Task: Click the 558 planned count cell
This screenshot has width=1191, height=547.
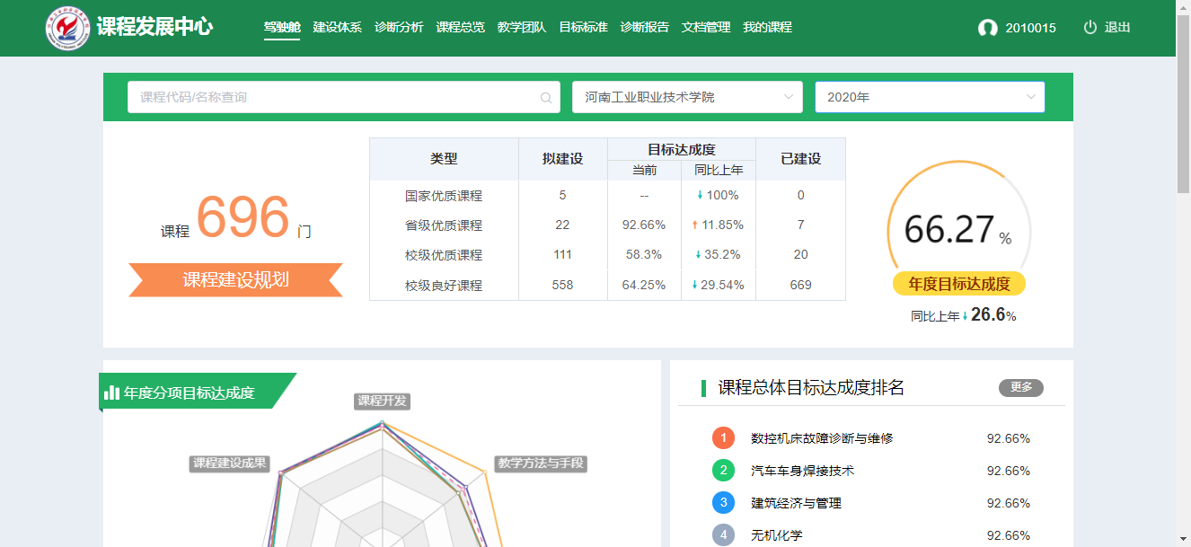Action: tap(562, 285)
